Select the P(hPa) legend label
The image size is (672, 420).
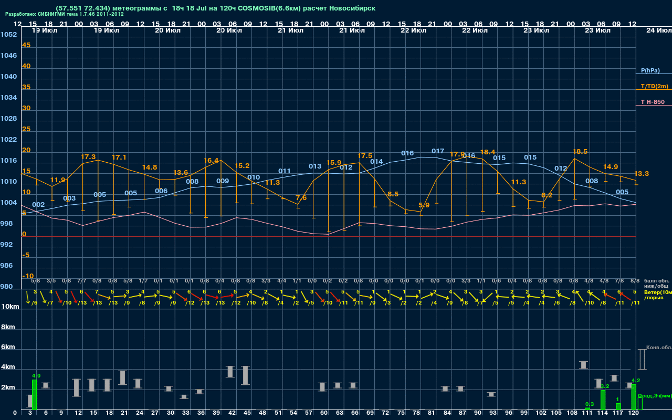[x=650, y=70]
